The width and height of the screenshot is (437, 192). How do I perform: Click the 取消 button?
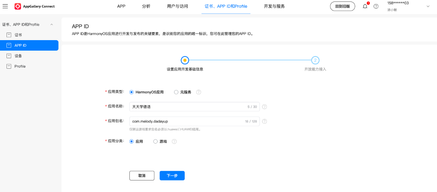pyautogui.click(x=142, y=175)
